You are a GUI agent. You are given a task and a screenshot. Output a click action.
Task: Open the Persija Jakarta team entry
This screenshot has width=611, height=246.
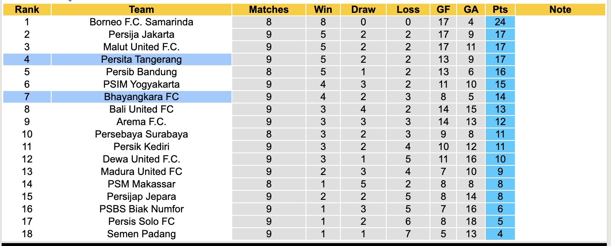[x=142, y=34]
